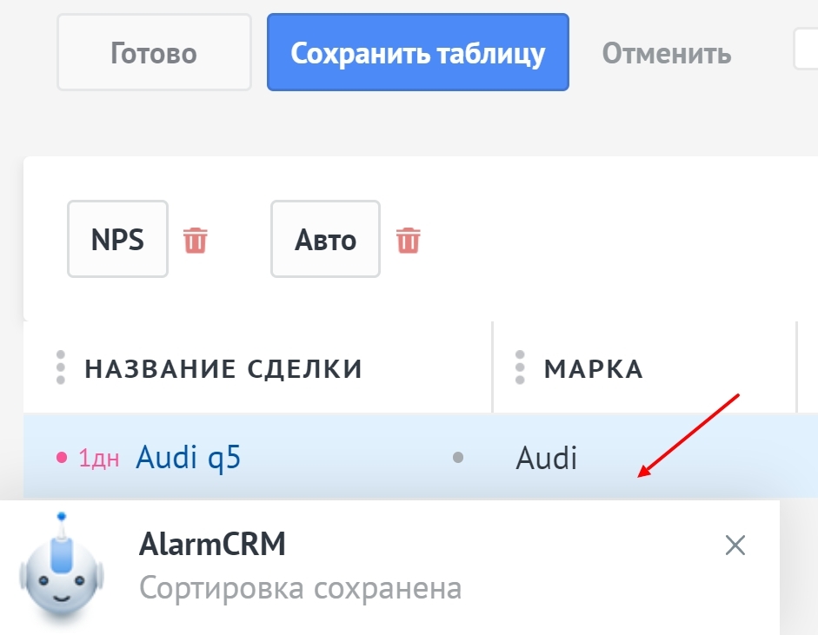Click the gray dot in Audi q5 row

(458, 457)
